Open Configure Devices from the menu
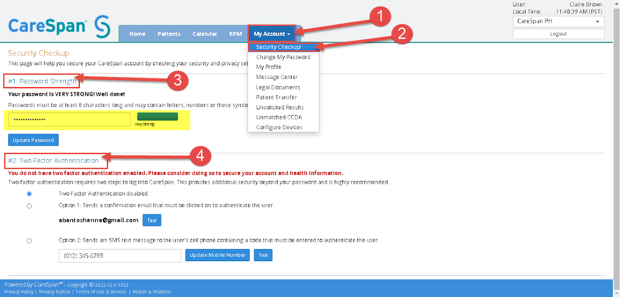 (x=279, y=128)
